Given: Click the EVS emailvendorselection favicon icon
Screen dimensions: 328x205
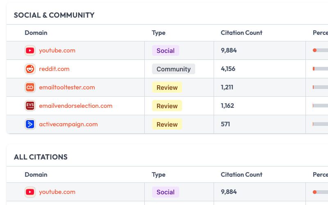Looking at the screenshot, I should click(x=30, y=106).
